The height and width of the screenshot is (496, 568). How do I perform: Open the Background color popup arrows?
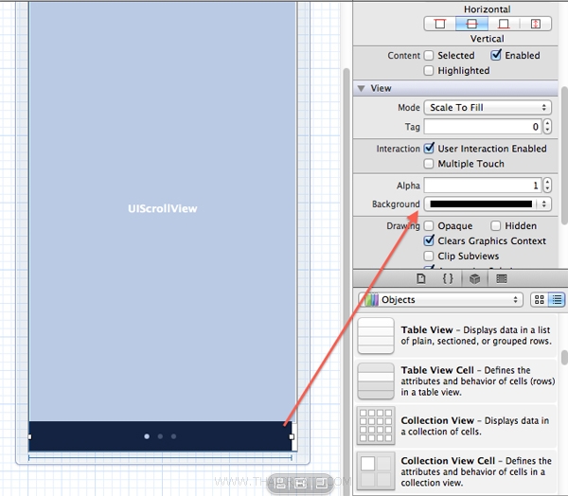coord(544,204)
